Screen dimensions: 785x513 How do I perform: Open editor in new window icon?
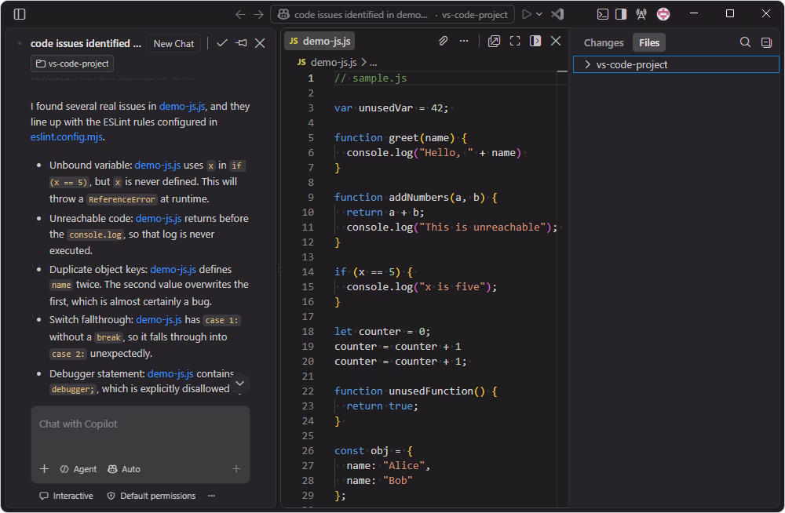pos(494,41)
